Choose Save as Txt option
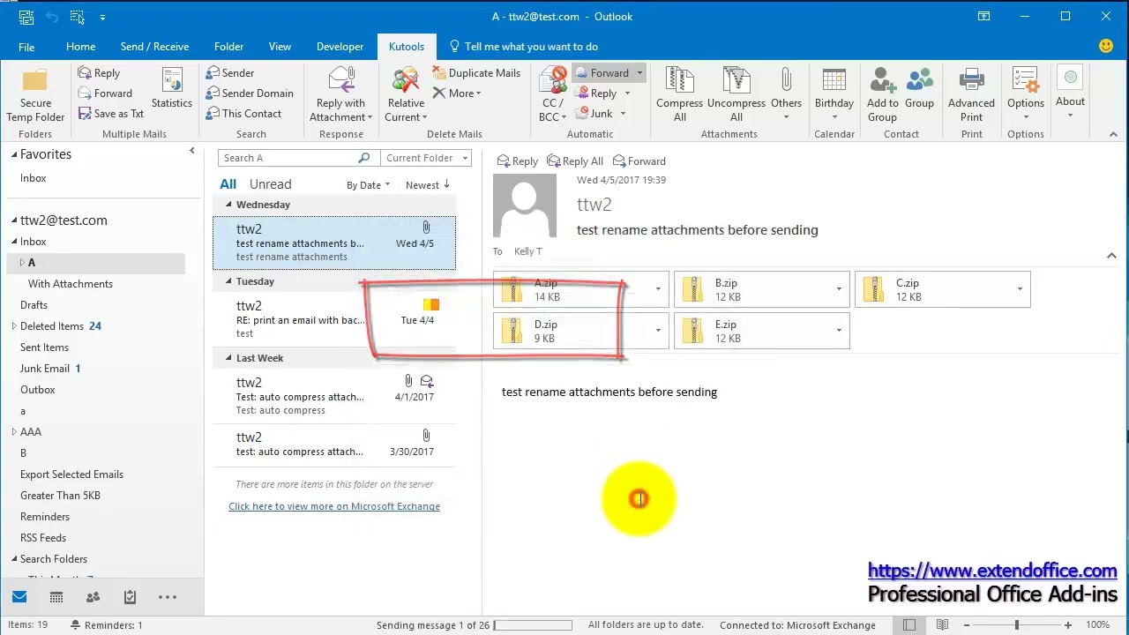The height and width of the screenshot is (635, 1129). 111,114
